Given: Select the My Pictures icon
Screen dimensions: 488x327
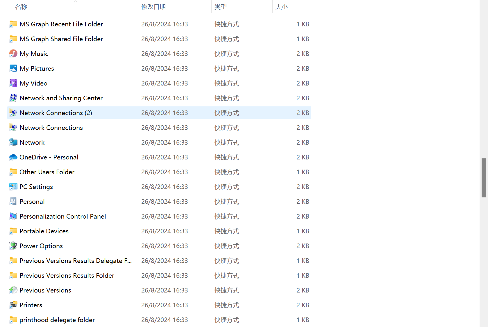Looking at the screenshot, I should 13,68.
